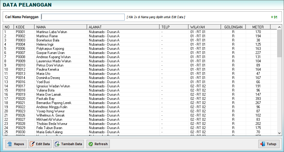The width and height of the screenshot is (284, 152).
Task: Click the green Refresh icon
Action: [x=91, y=144]
